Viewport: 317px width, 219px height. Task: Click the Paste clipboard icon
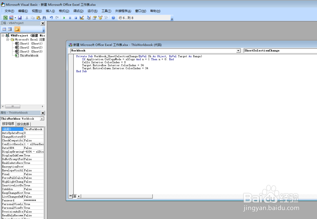tap(38, 18)
